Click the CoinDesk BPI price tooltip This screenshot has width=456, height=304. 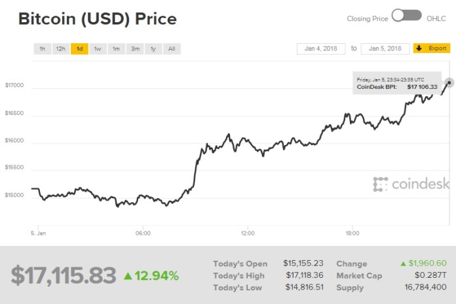coord(397,82)
